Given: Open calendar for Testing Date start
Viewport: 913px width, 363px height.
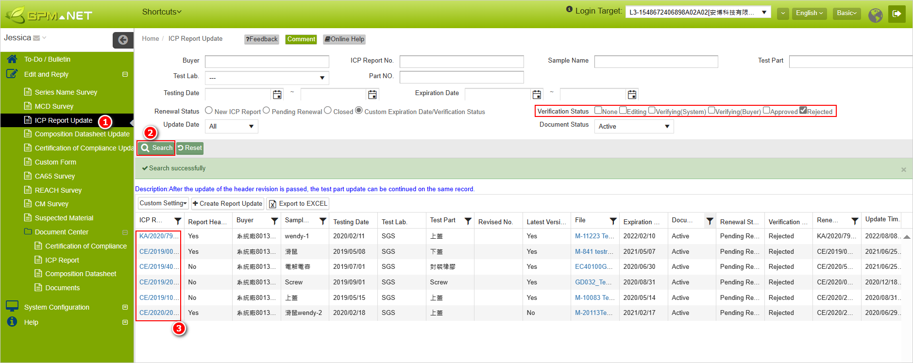Looking at the screenshot, I should [277, 94].
